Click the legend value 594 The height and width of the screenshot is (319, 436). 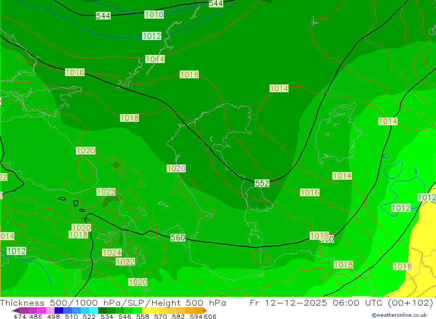coord(196,316)
